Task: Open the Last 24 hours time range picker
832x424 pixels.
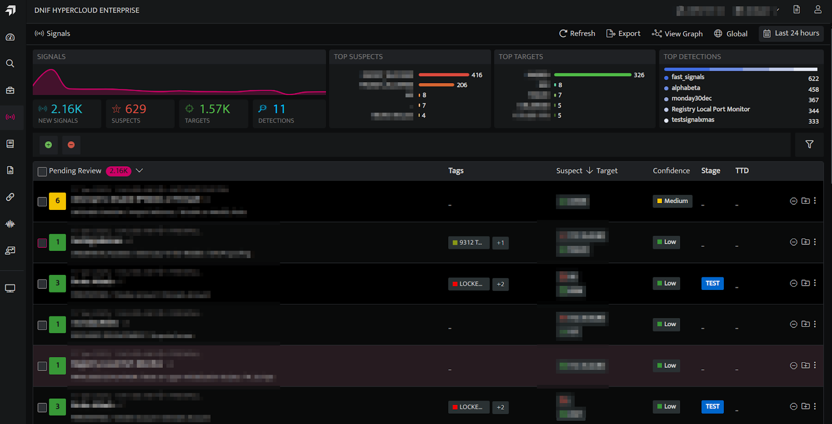Action: [791, 33]
